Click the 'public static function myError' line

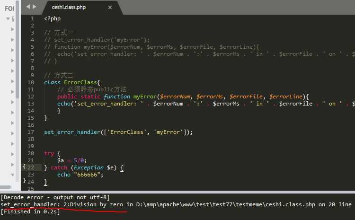click(x=183, y=97)
